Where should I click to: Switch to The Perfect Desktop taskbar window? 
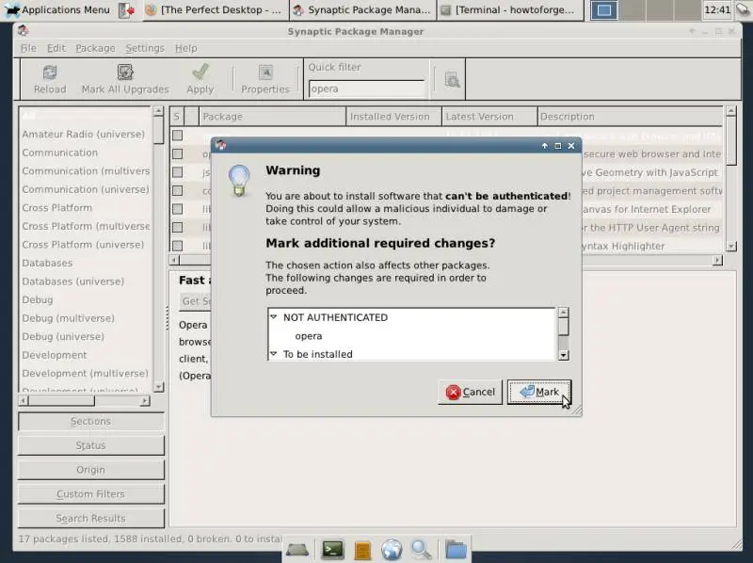216,9
